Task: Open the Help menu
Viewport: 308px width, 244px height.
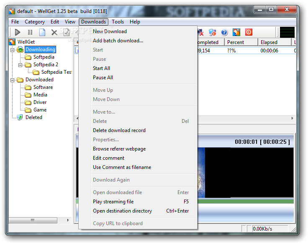Action: pyautogui.click(x=135, y=22)
